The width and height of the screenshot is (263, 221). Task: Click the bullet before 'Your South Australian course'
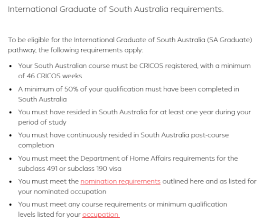(x=10, y=66)
